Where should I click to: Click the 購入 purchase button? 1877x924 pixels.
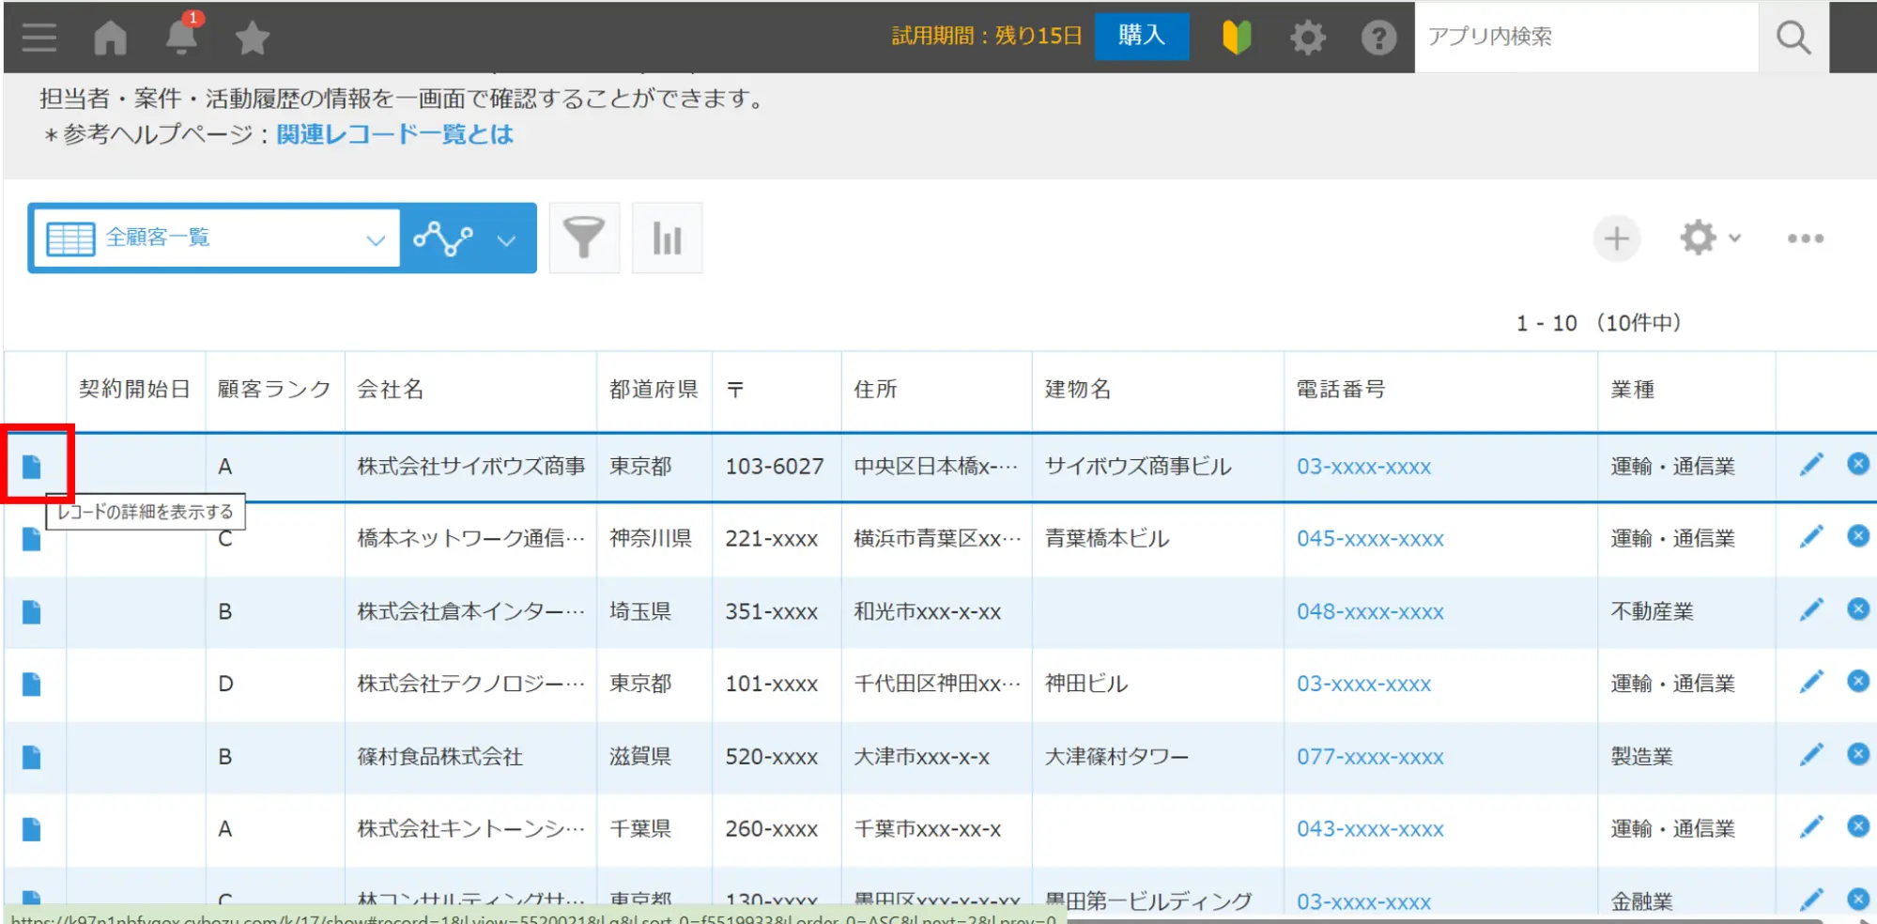click(x=1141, y=37)
